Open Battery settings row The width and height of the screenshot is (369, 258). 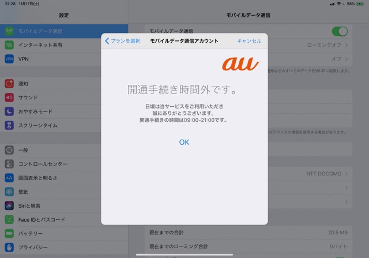point(64,234)
